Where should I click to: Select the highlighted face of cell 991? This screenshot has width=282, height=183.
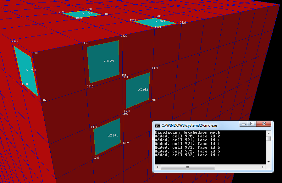pos(103,62)
